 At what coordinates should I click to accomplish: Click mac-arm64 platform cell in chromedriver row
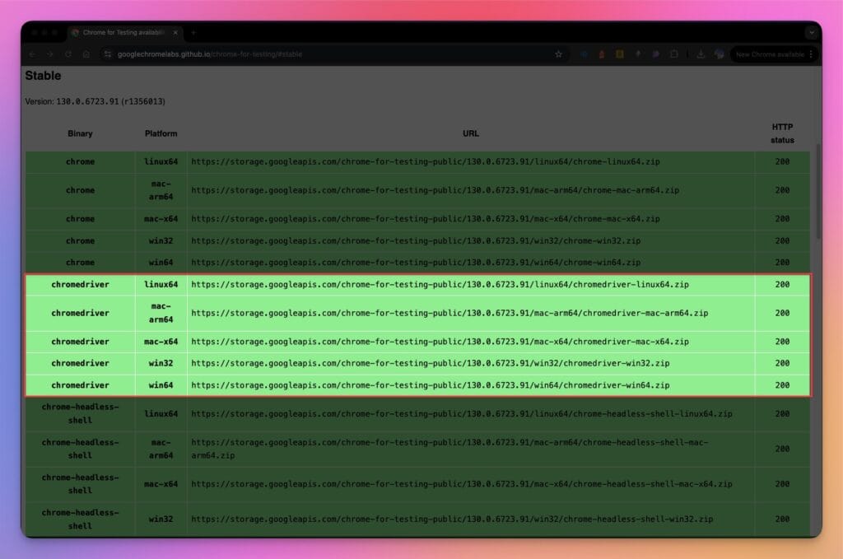point(161,313)
